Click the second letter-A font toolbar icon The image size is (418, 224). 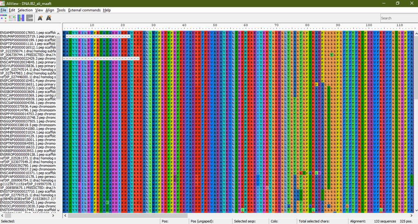49,18
